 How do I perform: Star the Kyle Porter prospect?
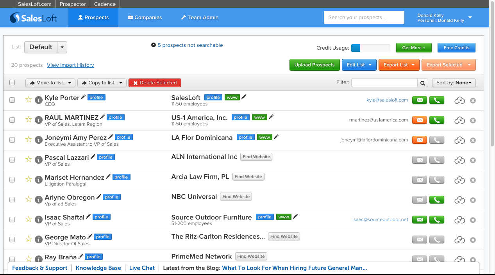pyautogui.click(x=29, y=100)
